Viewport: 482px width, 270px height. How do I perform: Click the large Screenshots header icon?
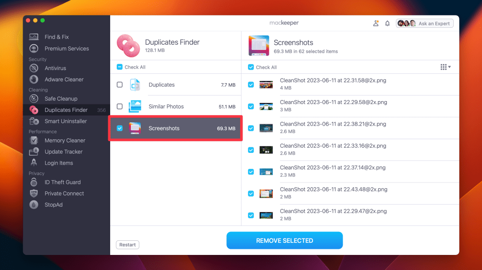[x=259, y=46]
